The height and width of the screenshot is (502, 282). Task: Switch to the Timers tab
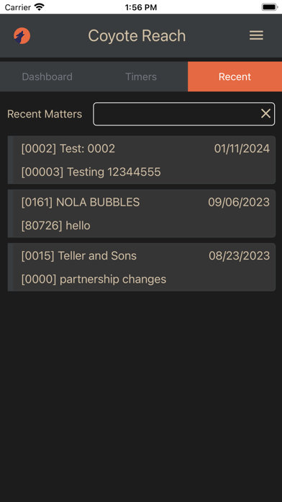(141, 77)
